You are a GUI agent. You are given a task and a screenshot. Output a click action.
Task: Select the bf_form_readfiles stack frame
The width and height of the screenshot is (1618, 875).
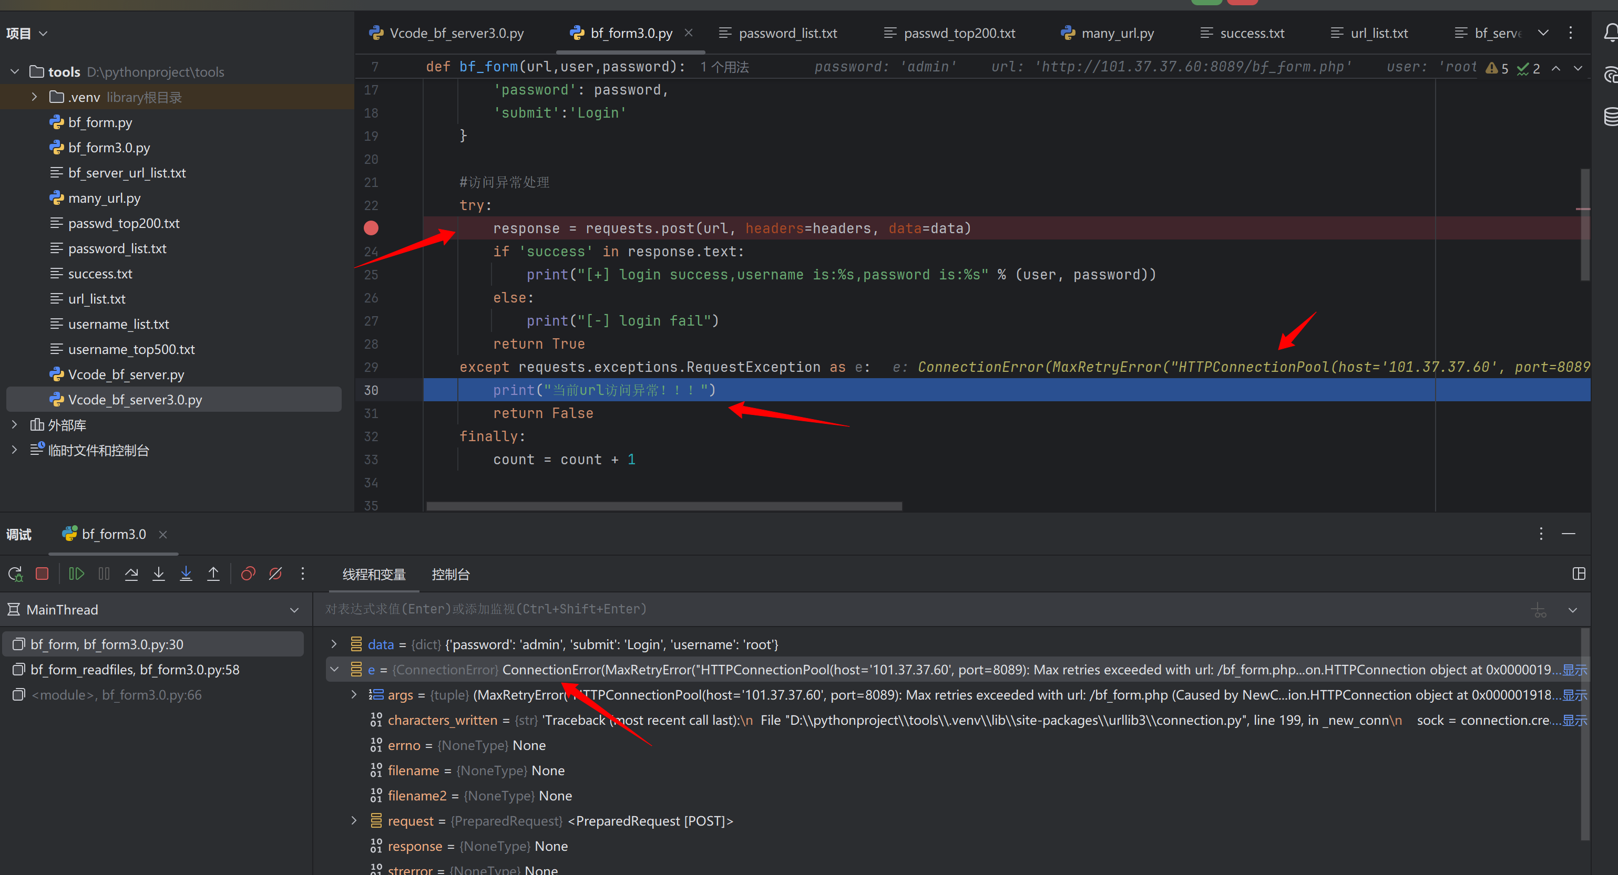tap(135, 670)
